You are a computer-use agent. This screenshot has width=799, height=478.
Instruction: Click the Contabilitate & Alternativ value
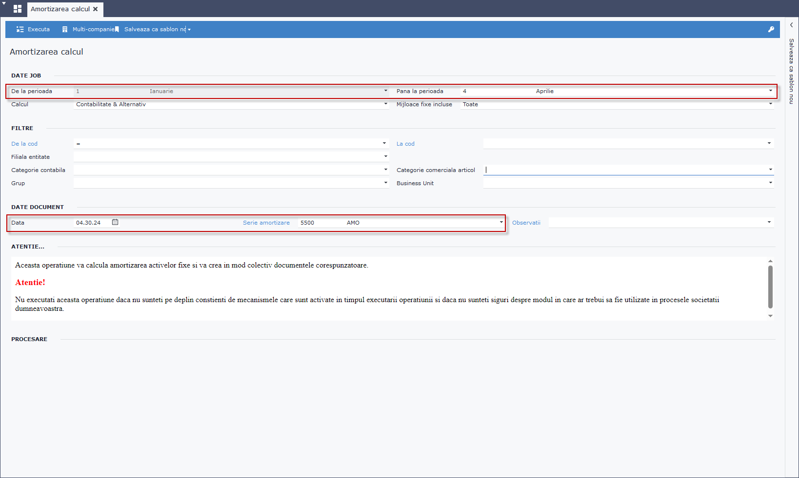click(x=111, y=104)
